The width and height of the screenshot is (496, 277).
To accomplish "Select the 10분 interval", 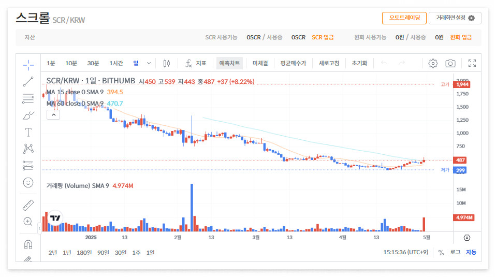I will point(71,63).
